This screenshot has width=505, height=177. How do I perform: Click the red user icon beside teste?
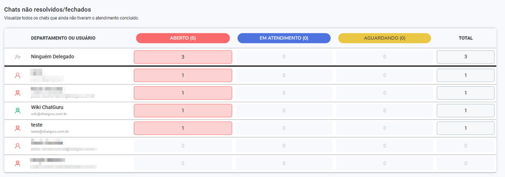[x=17, y=128]
